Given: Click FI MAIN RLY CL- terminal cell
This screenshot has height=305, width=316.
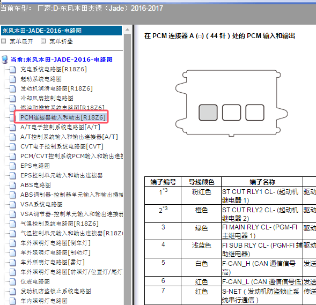Looking at the screenshot, I should pos(262,232).
